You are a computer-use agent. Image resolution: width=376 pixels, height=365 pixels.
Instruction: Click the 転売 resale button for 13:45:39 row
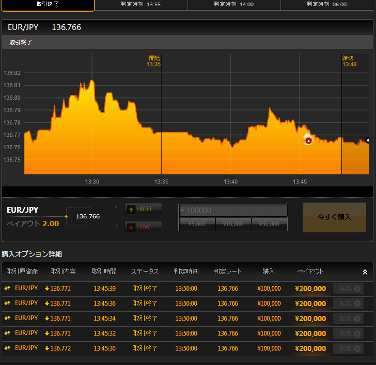[348, 289]
